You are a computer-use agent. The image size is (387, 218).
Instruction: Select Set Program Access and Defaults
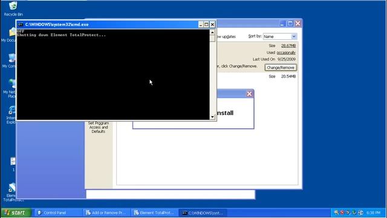(99, 127)
